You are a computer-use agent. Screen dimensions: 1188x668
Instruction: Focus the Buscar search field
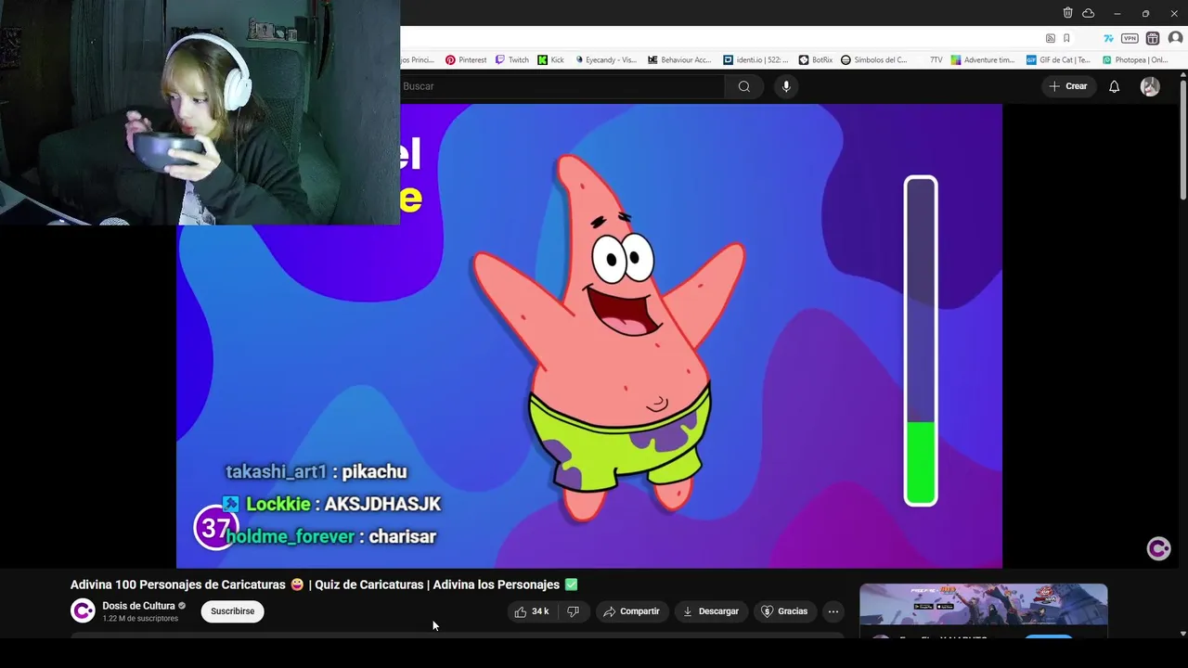(562, 86)
